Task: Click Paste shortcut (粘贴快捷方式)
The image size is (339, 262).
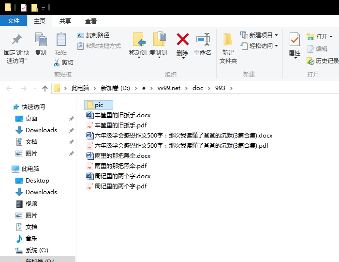Action: coord(99,46)
